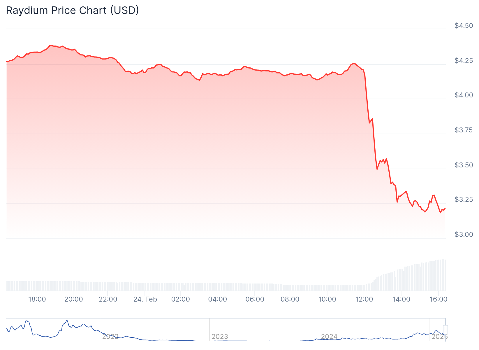Click the 10:00 time axis label
The height and width of the screenshot is (350, 479).
point(327,299)
